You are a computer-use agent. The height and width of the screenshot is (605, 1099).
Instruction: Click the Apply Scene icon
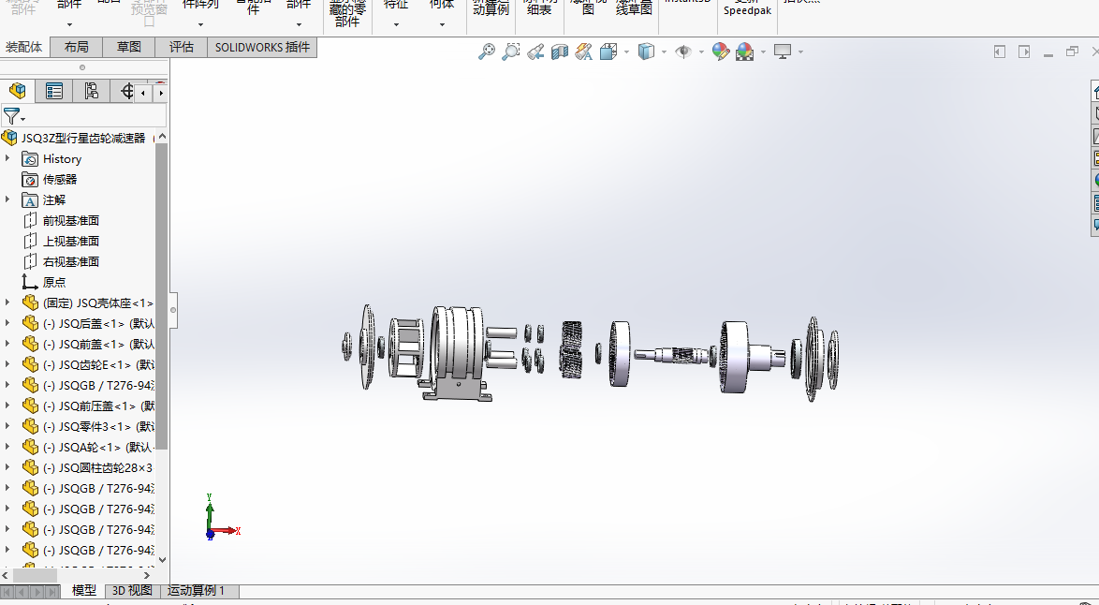pyautogui.click(x=744, y=52)
